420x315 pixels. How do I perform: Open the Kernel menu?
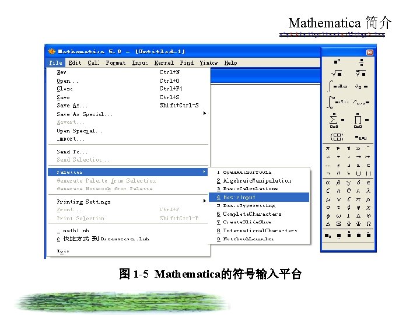pos(164,62)
